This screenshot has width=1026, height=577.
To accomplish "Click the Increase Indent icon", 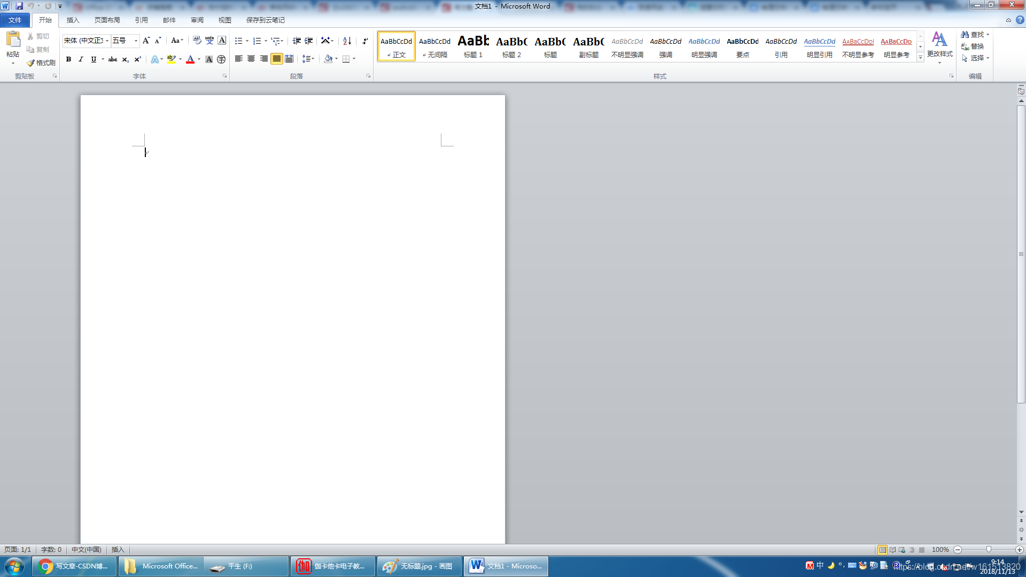I will (309, 41).
